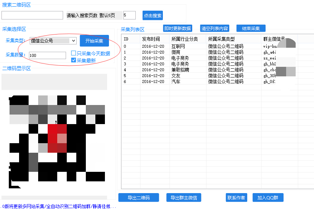This screenshot has height=210, width=314.
Task: Click 导出群主微信 button
Action: (x=184, y=198)
